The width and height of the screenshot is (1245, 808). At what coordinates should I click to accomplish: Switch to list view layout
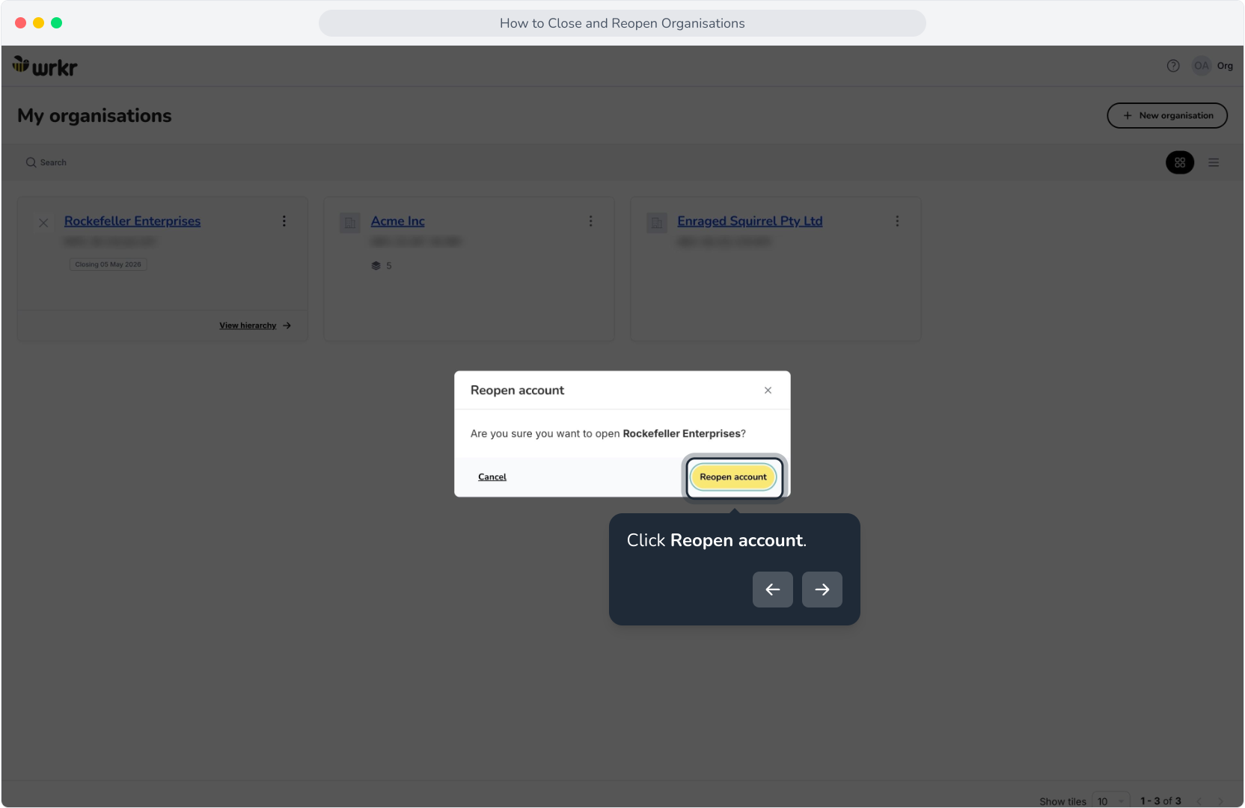1214,162
